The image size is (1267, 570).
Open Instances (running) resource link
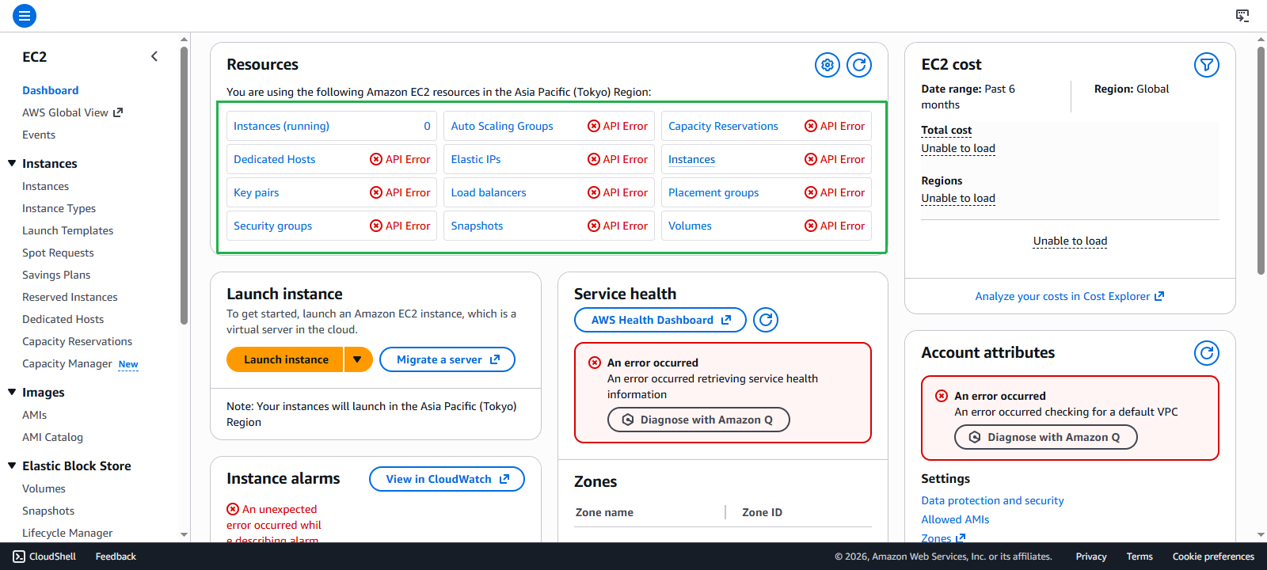point(281,126)
